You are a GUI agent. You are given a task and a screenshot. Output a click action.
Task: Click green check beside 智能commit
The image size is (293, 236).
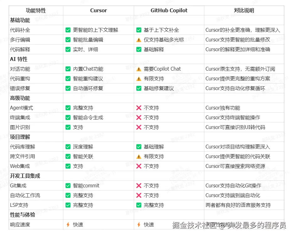point(68,186)
